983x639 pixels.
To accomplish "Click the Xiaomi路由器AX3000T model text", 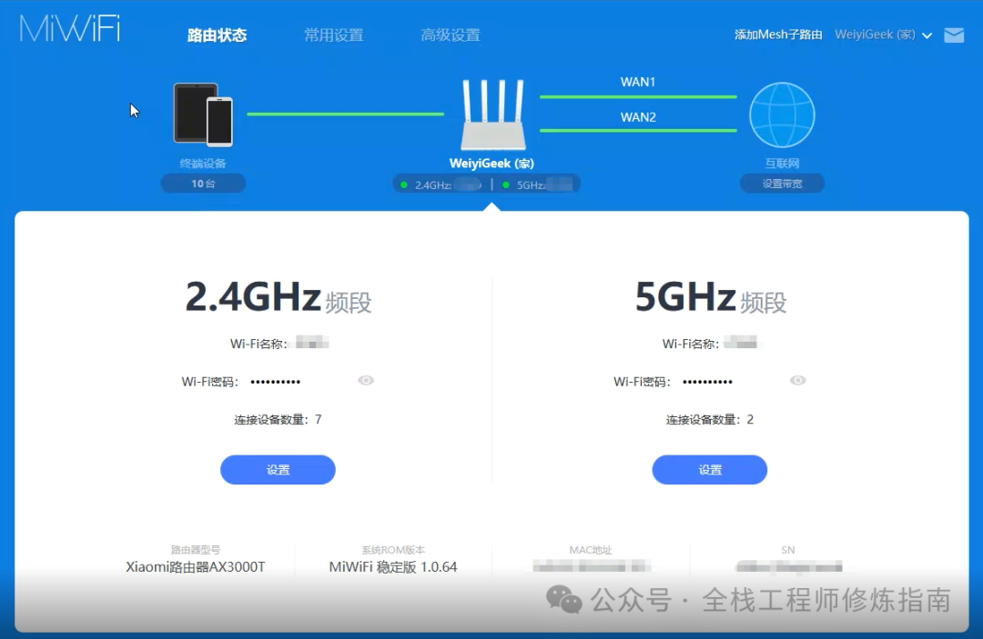I will (196, 567).
